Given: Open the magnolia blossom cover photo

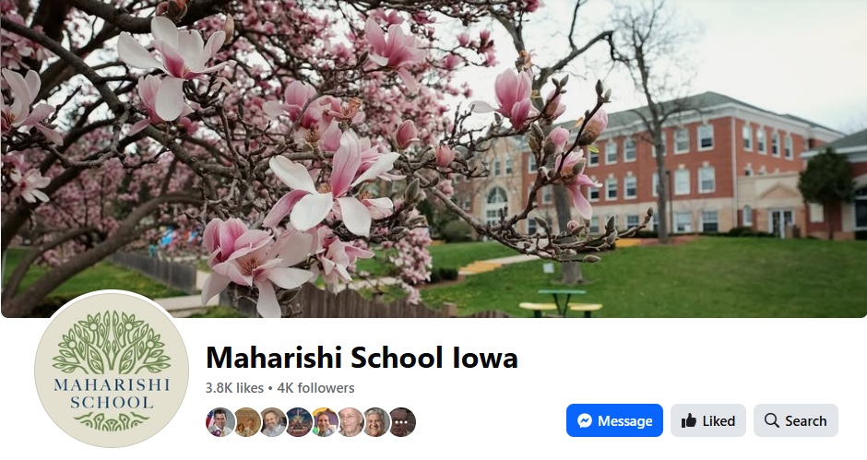Looking at the screenshot, I should pyautogui.click(x=433, y=159).
